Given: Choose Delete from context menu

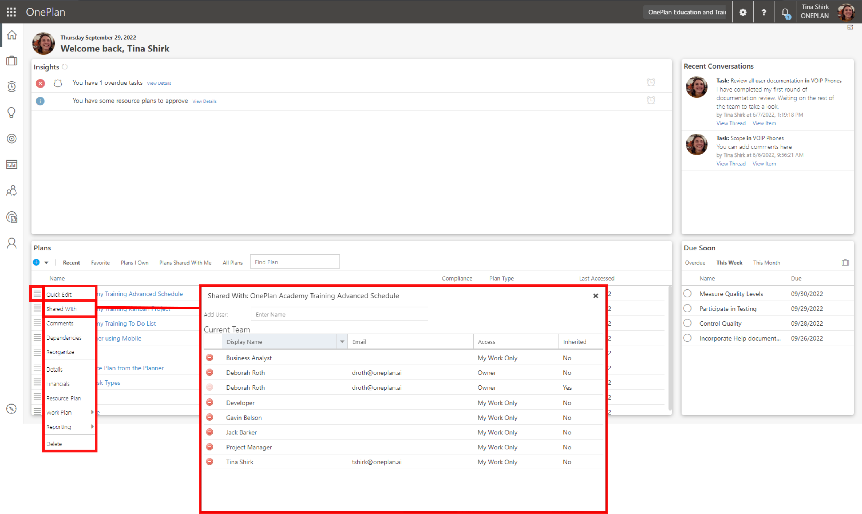Looking at the screenshot, I should click(x=54, y=444).
